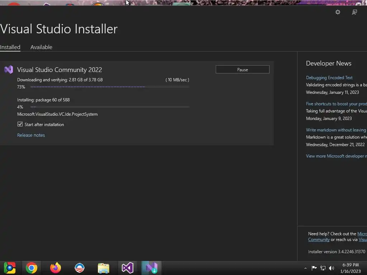367x275 pixels.
Task: Open Write markdown without leaving article
Action: coord(336,130)
